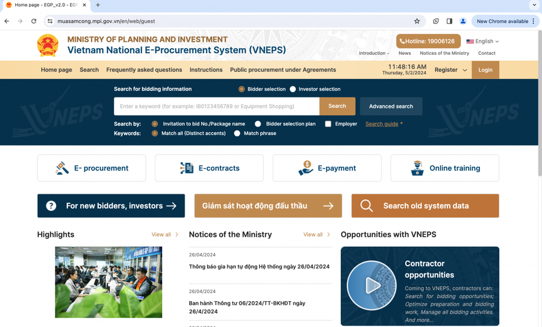The height and width of the screenshot is (327, 542).
Task: Choose Match phrase keywords option
Action: [237, 134]
